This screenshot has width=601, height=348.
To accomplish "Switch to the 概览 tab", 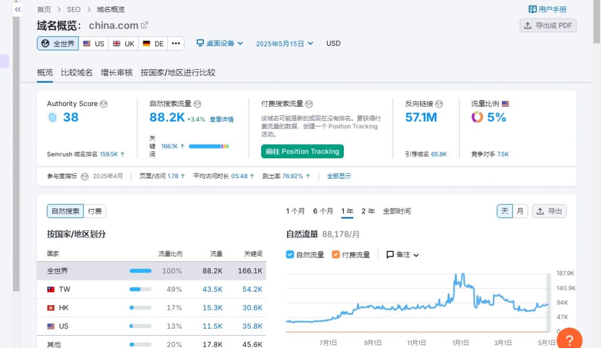I will coord(45,72).
